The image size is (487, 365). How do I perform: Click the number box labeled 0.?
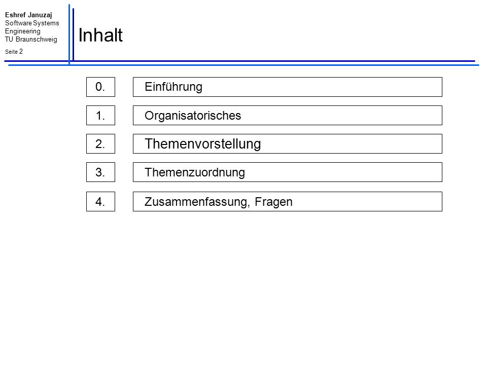pyautogui.click(x=100, y=87)
